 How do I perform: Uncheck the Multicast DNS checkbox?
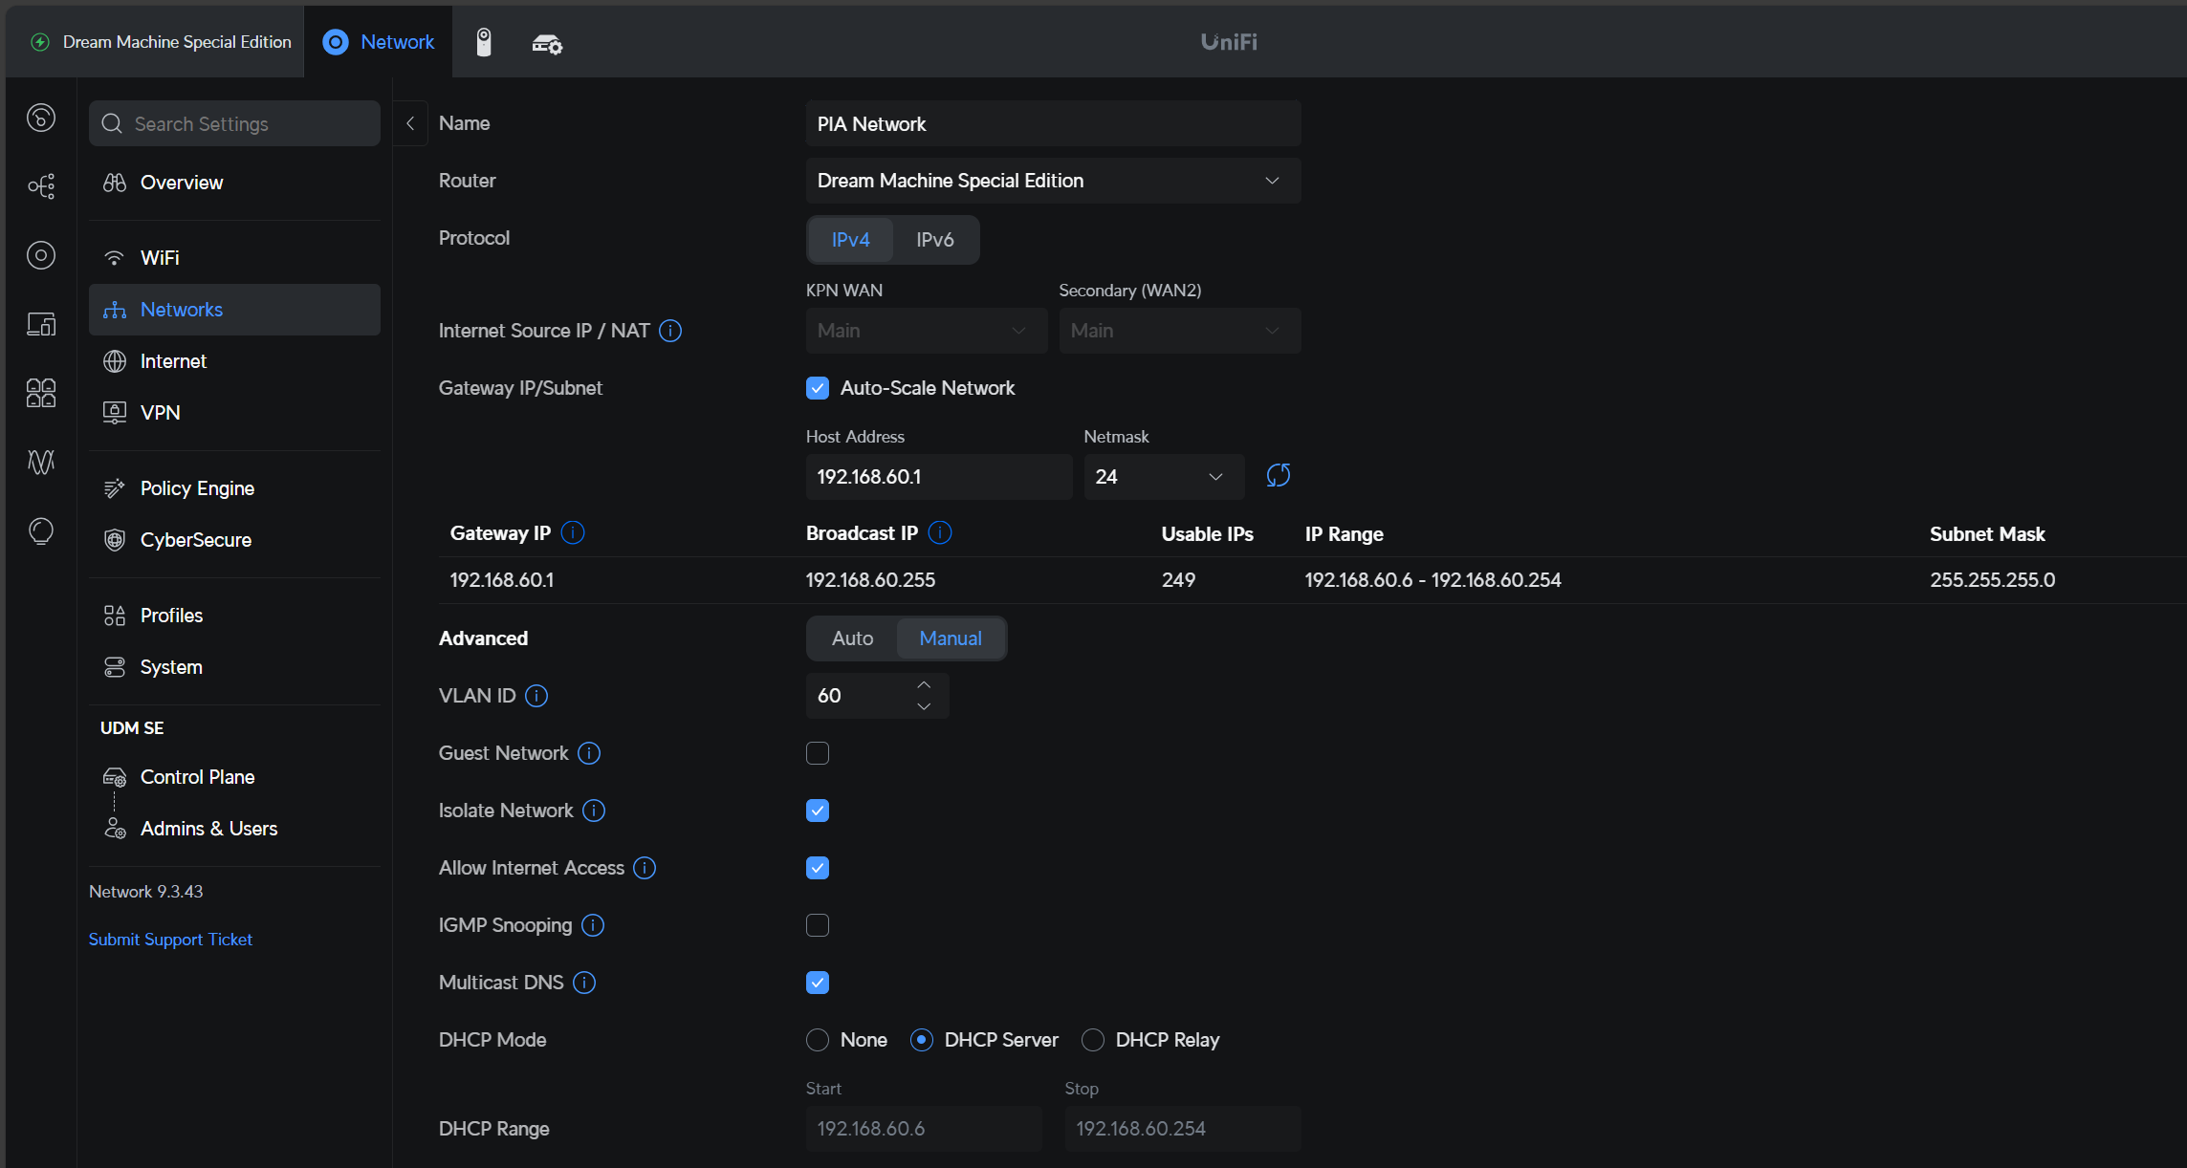tap(818, 983)
